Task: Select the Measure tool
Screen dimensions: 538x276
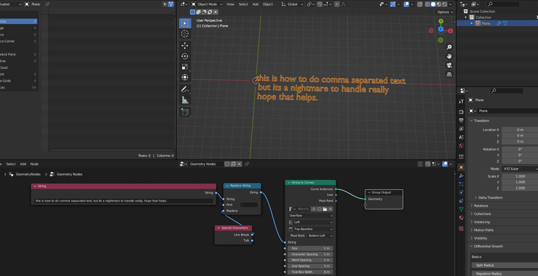Action: (x=185, y=100)
